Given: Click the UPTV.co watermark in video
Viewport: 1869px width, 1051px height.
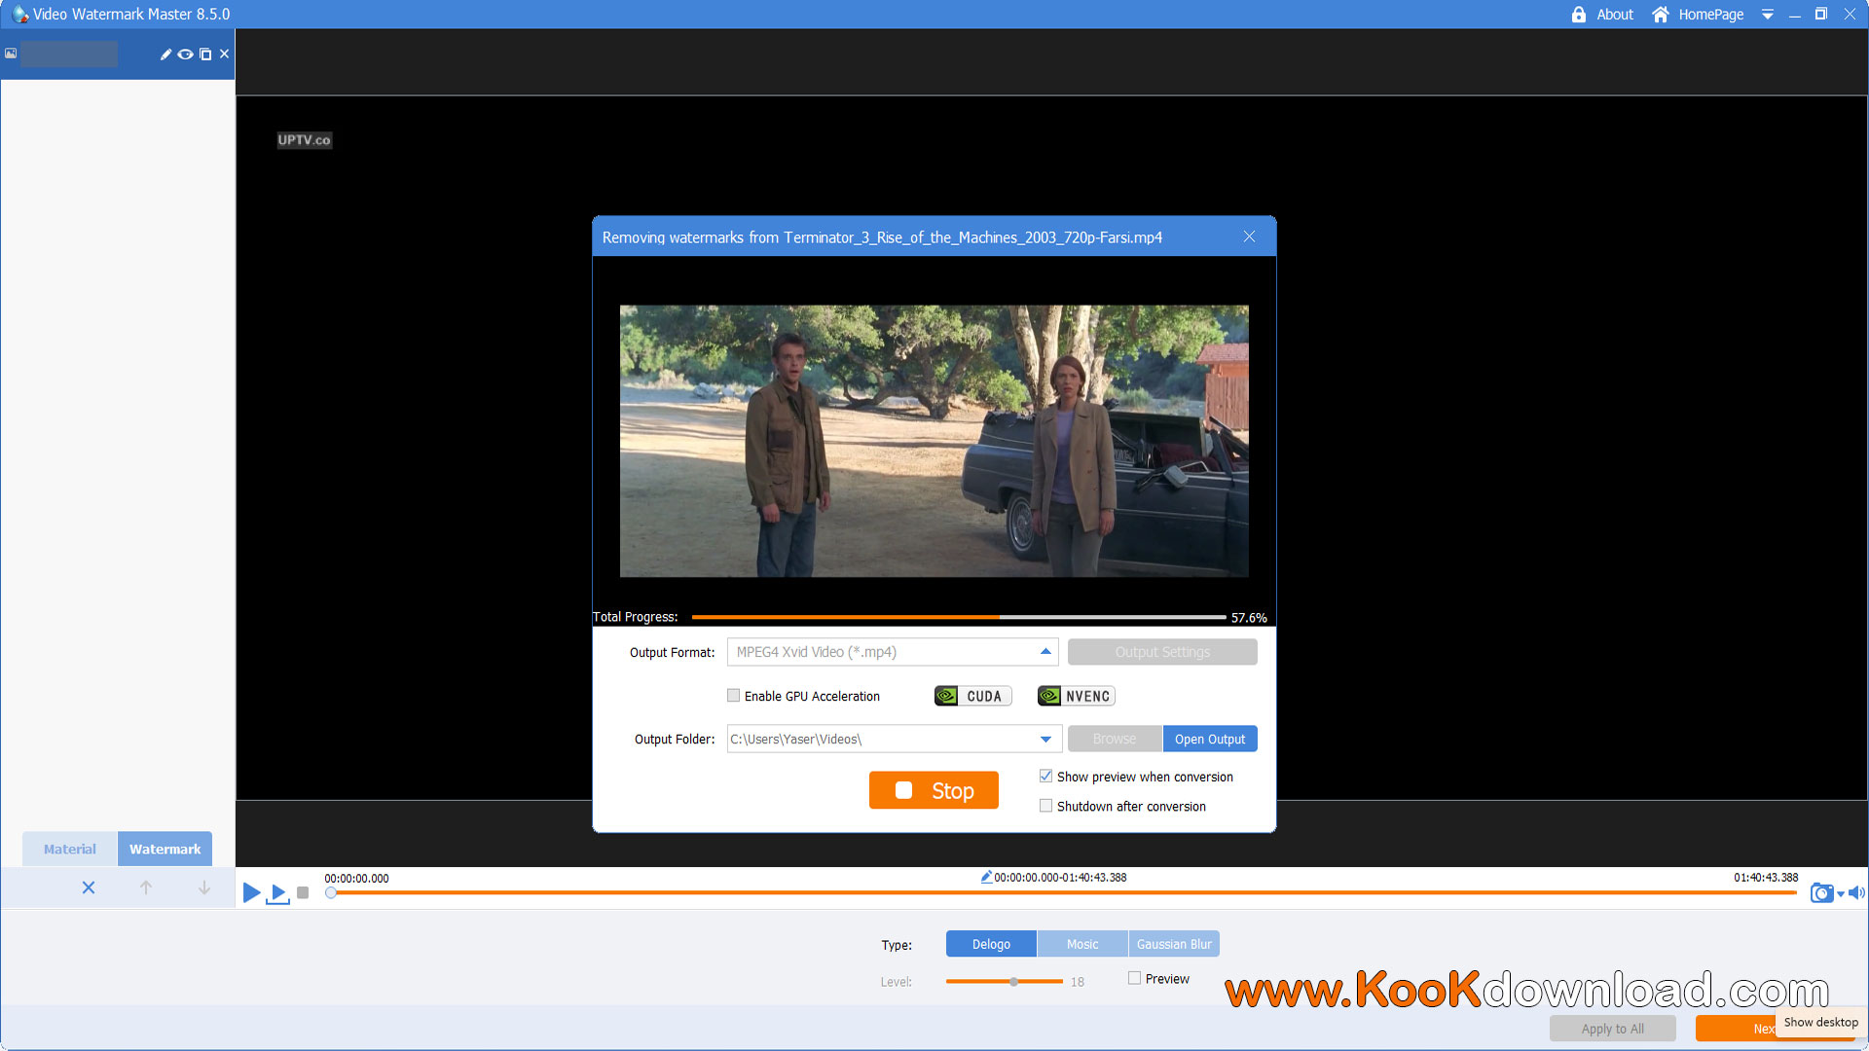Looking at the screenshot, I should [304, 140].
